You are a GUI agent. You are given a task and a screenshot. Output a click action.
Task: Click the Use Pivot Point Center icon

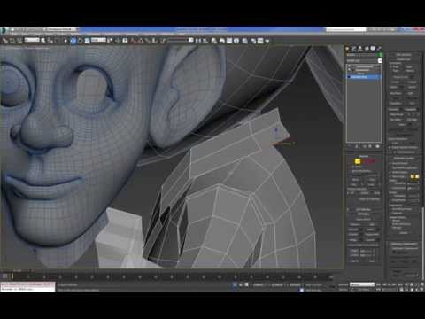coord(110,41)
